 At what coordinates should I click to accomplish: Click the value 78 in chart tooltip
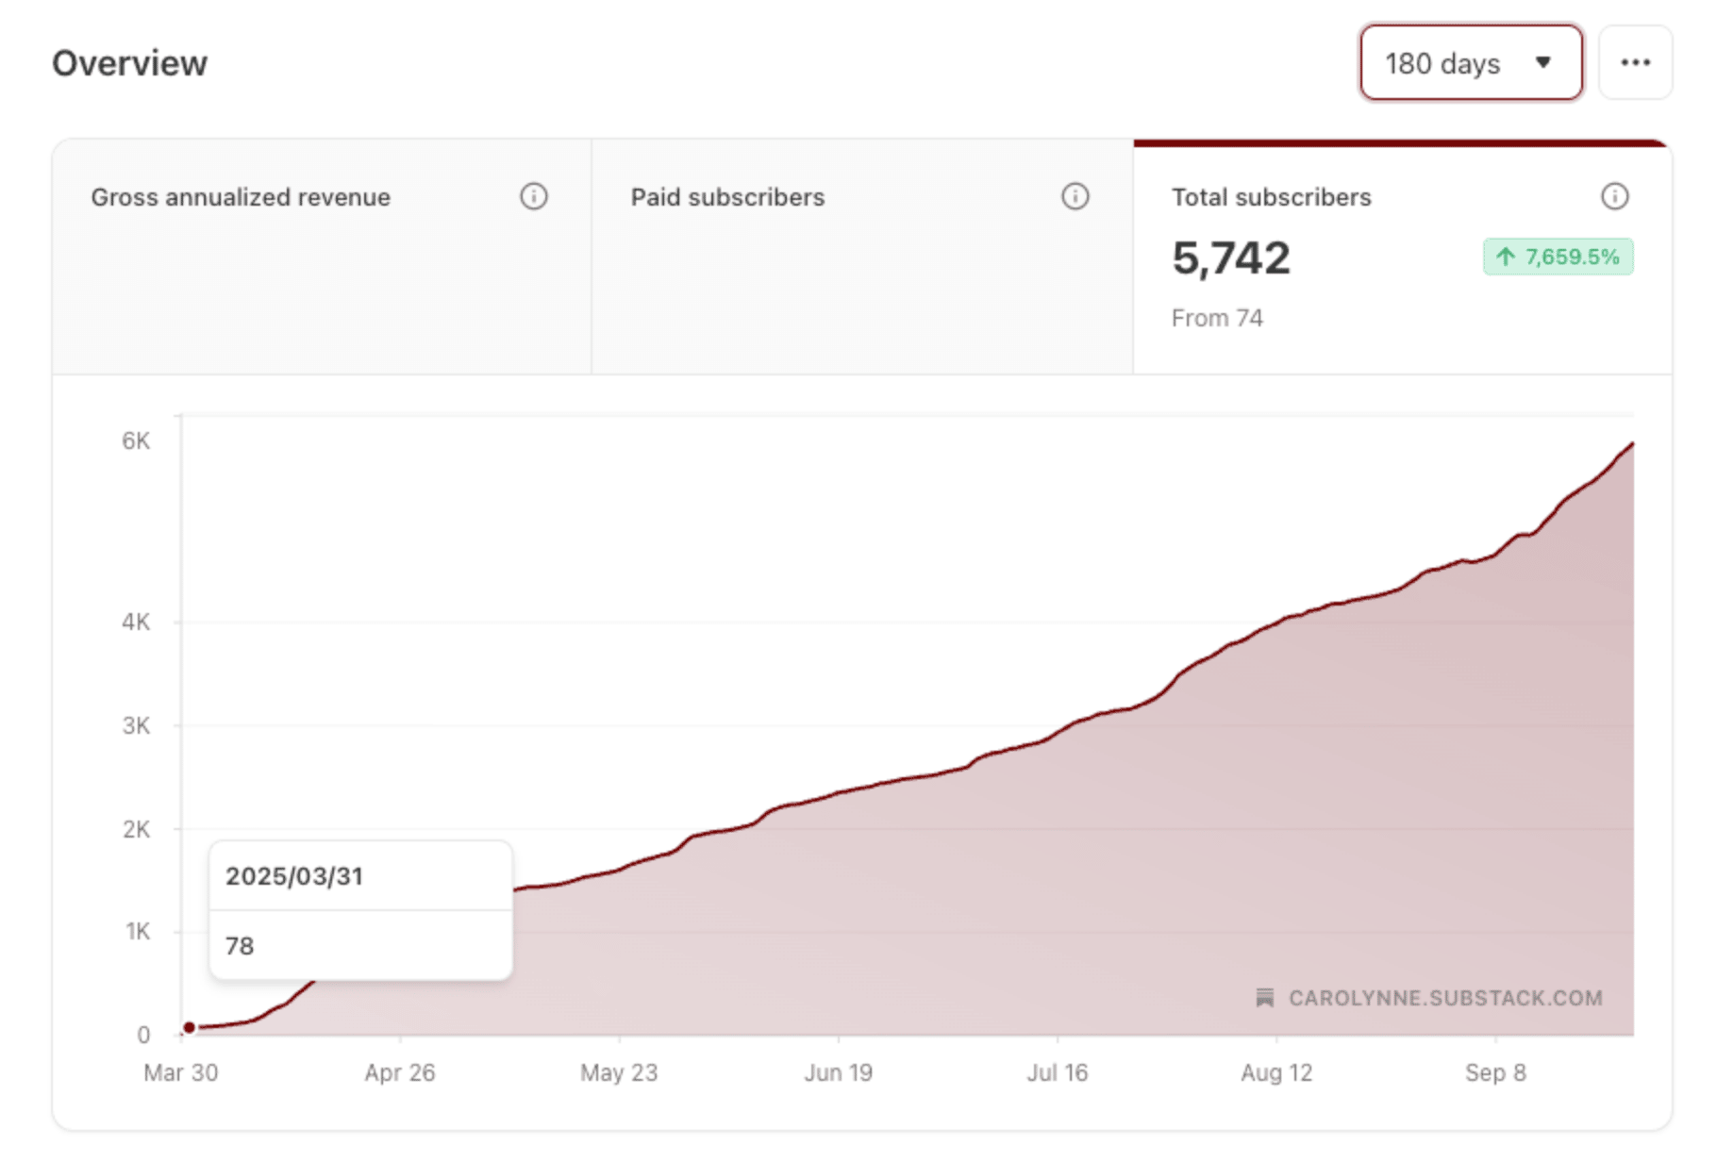240,946
